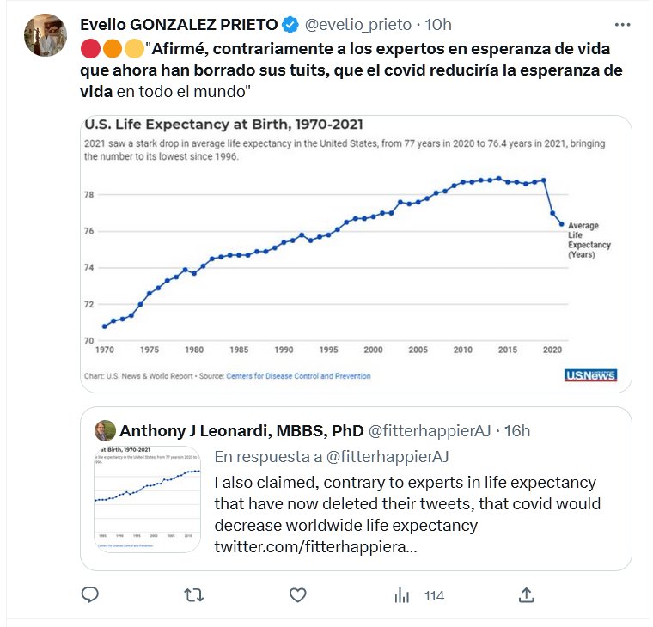653x627 pixels.
Task: Open the quoted tweet's chart thumbnail
Action: click(147, 498)
